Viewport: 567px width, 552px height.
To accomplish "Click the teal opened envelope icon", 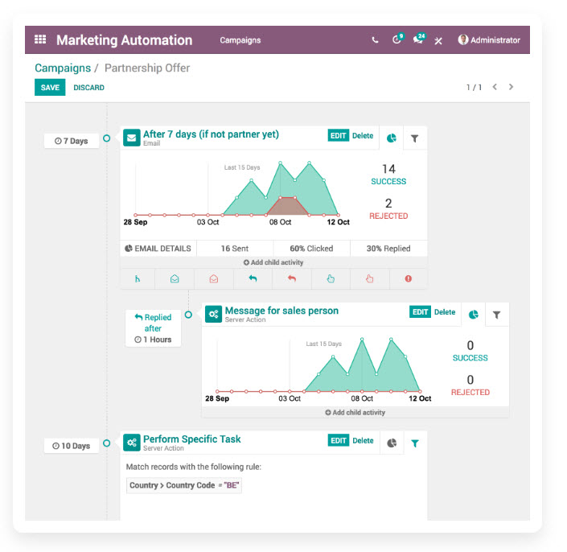I will (x=175, y=279).
